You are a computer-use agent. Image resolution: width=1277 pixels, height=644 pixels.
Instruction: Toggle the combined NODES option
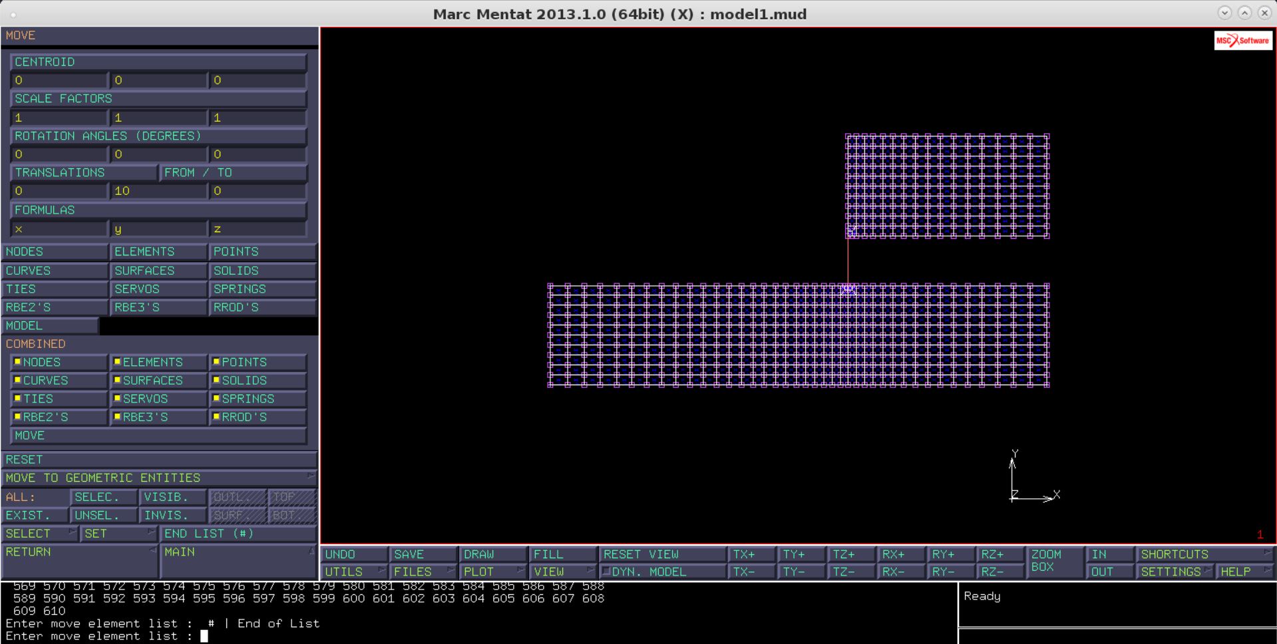pyautogui.click(x=59, y=362)
